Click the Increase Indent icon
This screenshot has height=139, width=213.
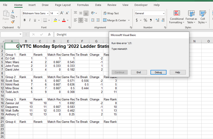(98, 20)
